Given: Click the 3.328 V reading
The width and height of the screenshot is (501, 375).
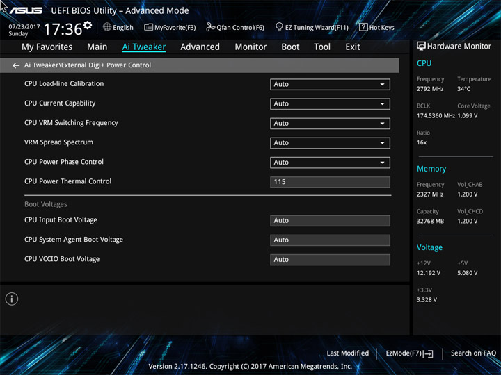Looking at the screenshot, I should pos(427,300).
